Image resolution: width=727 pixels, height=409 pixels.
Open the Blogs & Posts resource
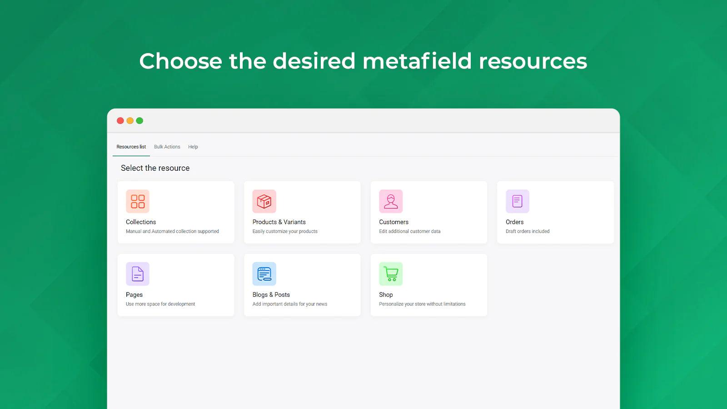pyautogui.click(x=302, y=284)
